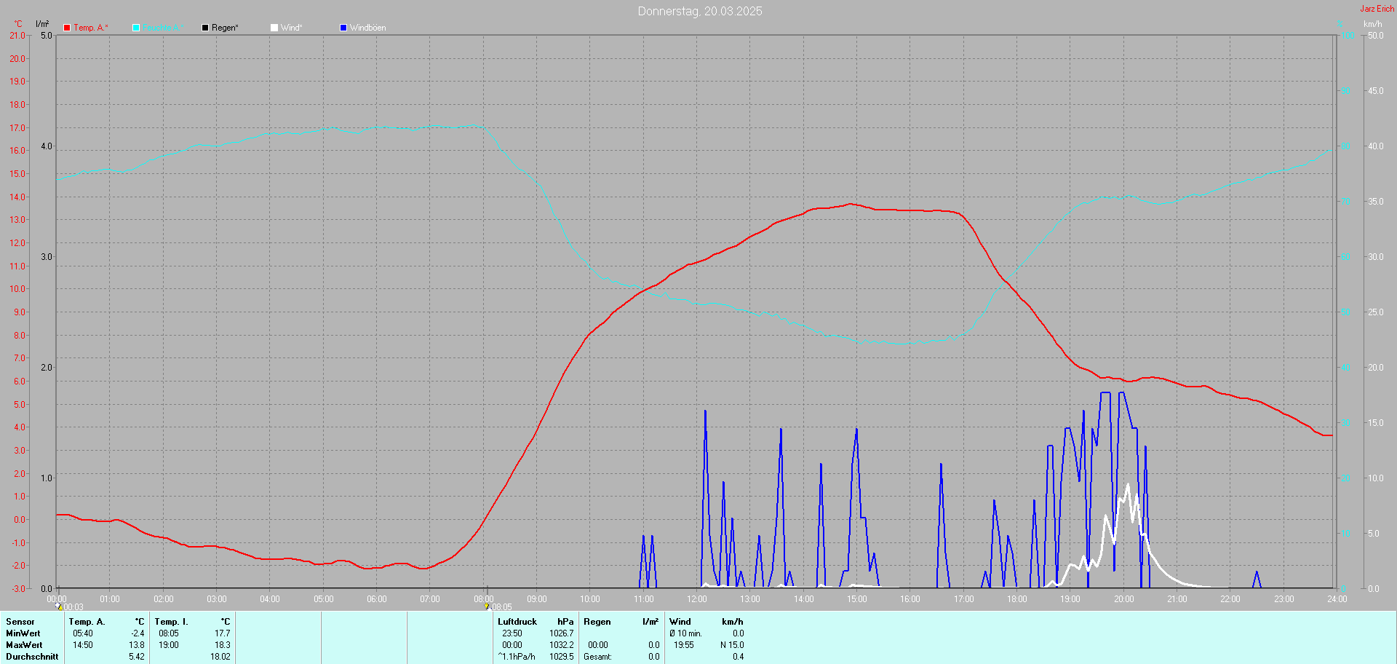Click the '21.0' top temperature axis label
Viewport: 1397px width, 664px height.
[17, 36]
